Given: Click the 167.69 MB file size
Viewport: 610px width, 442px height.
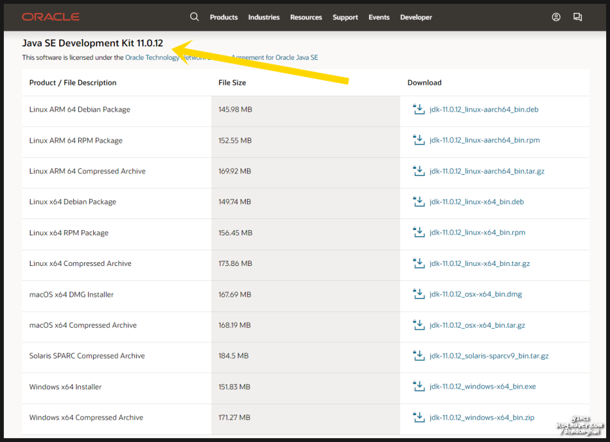Looking at the screenshot, I should 235,295.
